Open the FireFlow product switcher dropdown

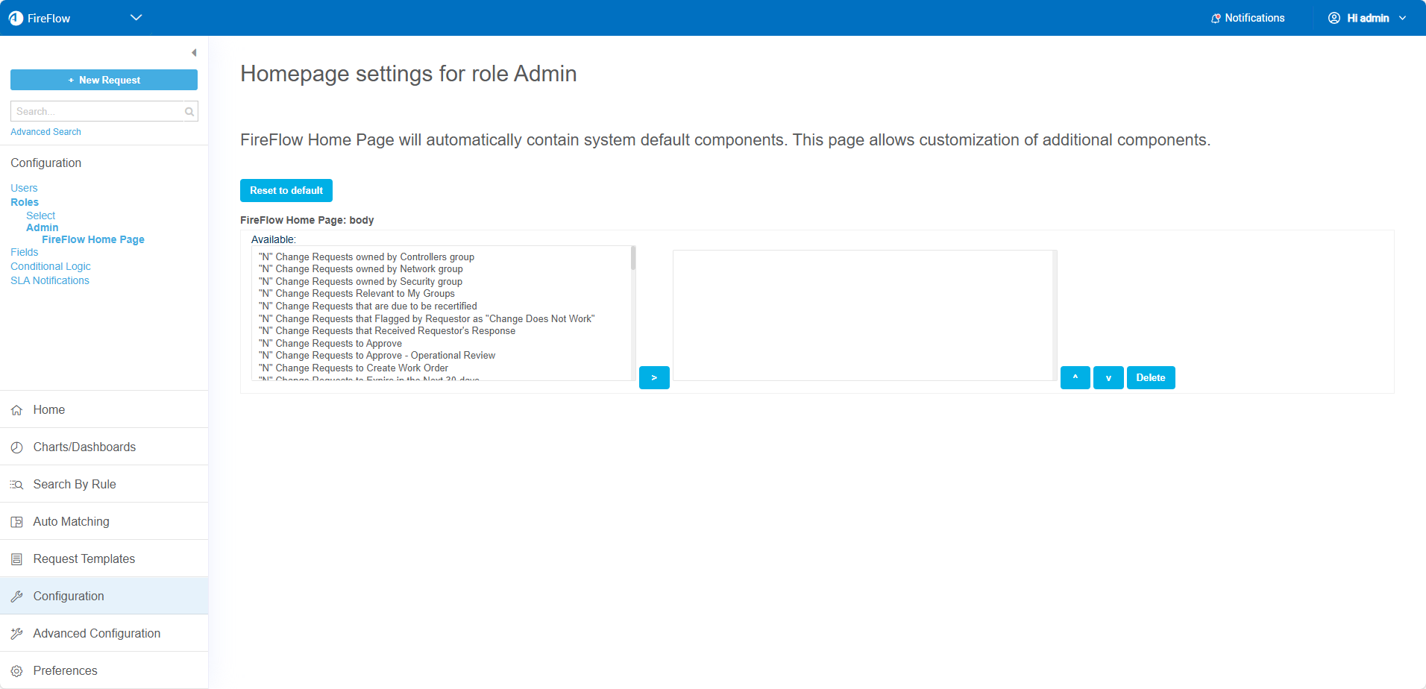[x=136, y=18]
